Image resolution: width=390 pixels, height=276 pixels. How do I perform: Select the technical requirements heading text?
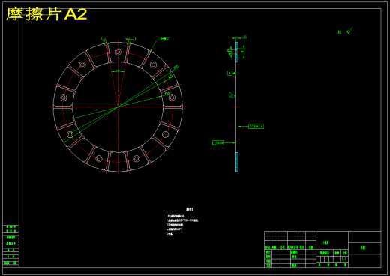point(190,209)
